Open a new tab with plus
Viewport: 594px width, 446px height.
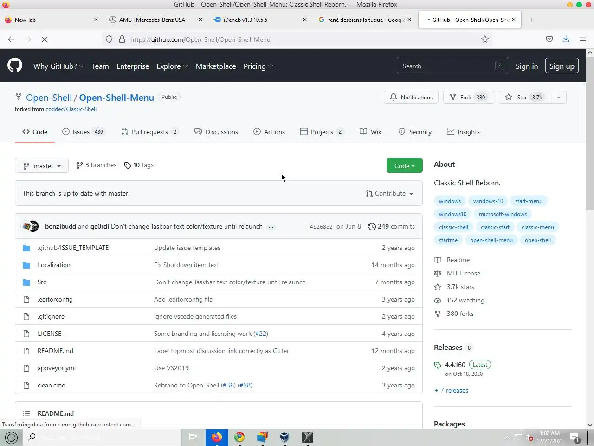click(531, 20)
